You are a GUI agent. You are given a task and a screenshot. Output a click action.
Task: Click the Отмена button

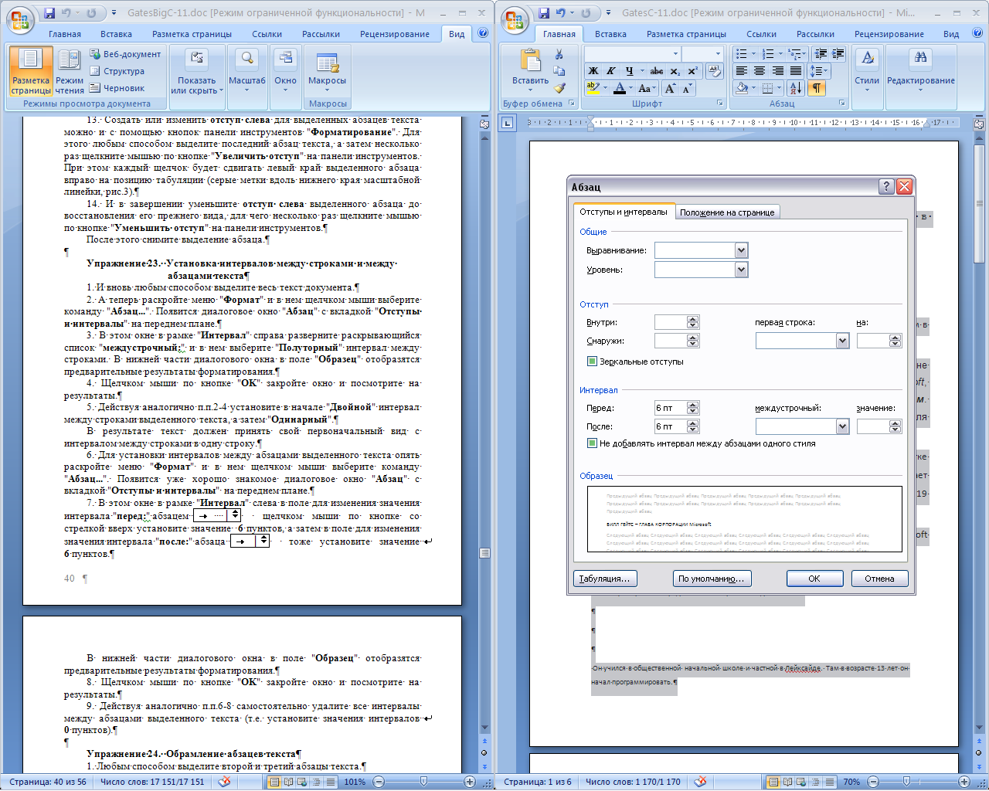pyautogui.click(x=879, y=579)
